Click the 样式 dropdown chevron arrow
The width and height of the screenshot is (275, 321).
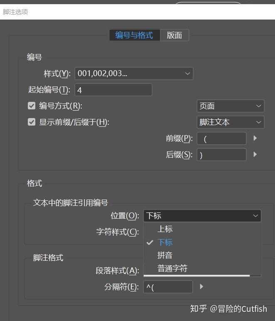coord(187,74)
